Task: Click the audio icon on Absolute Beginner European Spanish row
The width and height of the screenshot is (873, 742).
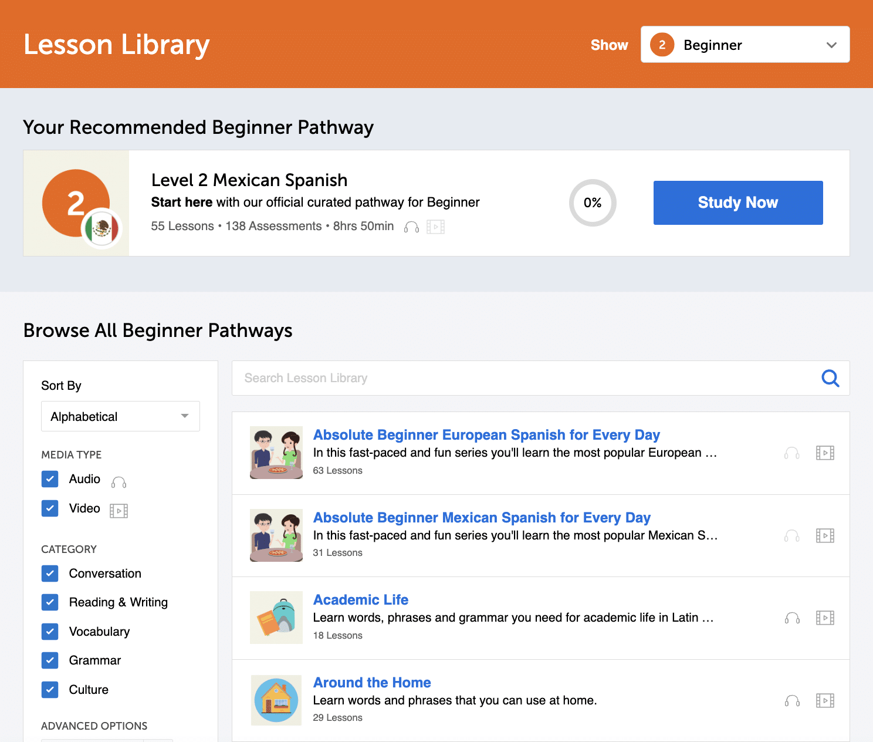Action: tap(791, 453)
